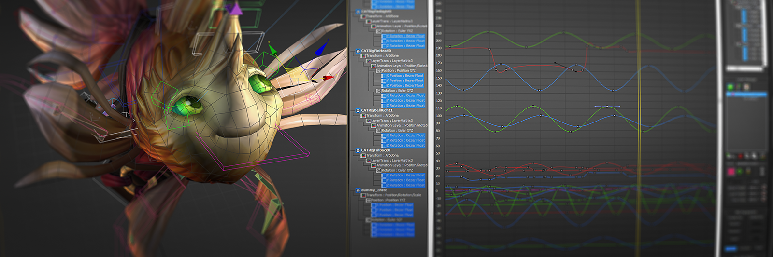This screenshot has width=773, height=257.
Task: Select Z Rotation : Bezier Float under CATRigFinBack0
Action: [403, 185]
